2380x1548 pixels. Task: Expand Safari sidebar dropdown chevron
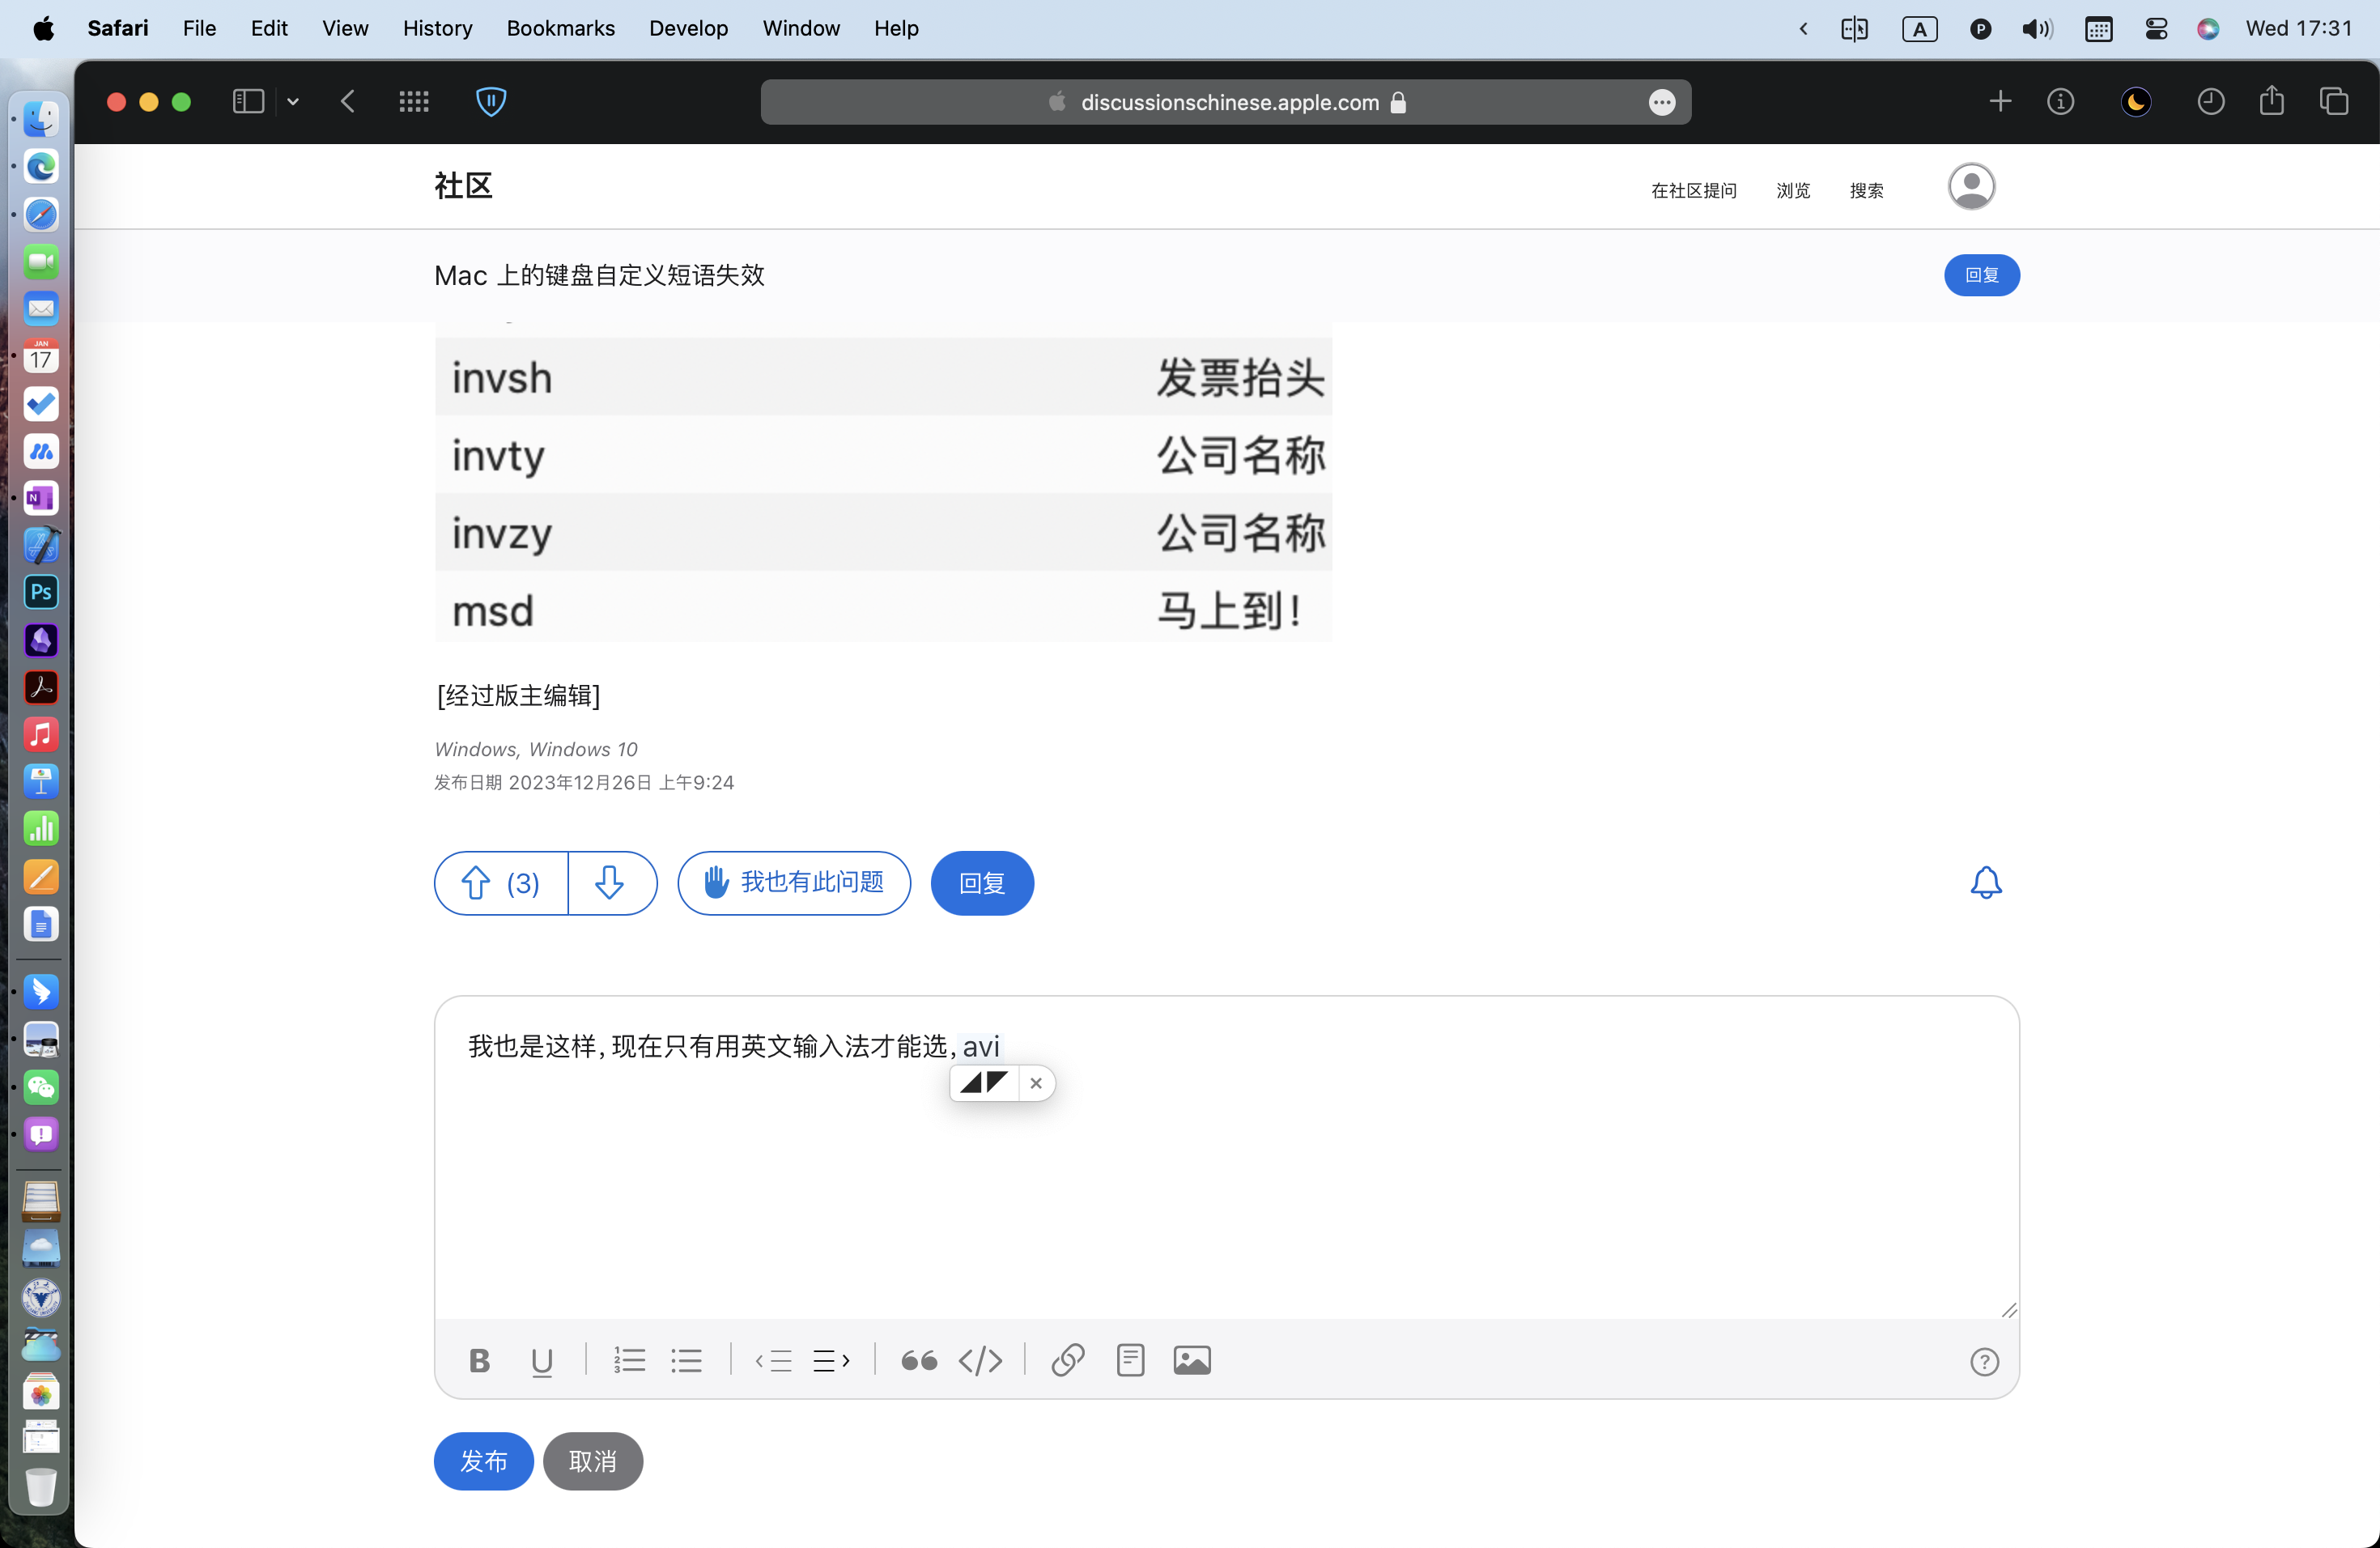(x=293, y=101)
